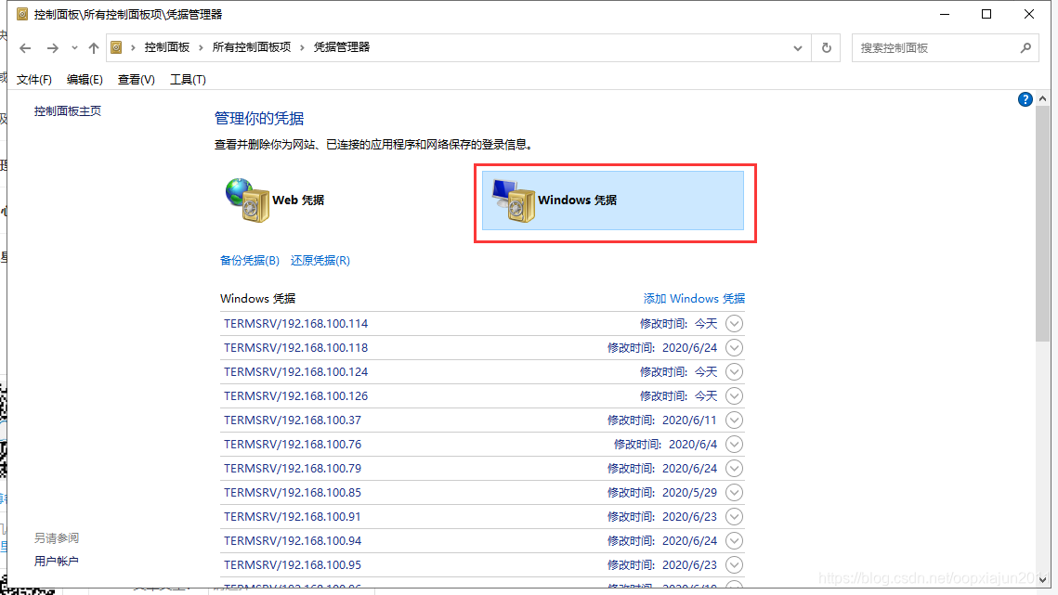Open TERMSRV/192.168.100.37 entry text

coord(293,420)
